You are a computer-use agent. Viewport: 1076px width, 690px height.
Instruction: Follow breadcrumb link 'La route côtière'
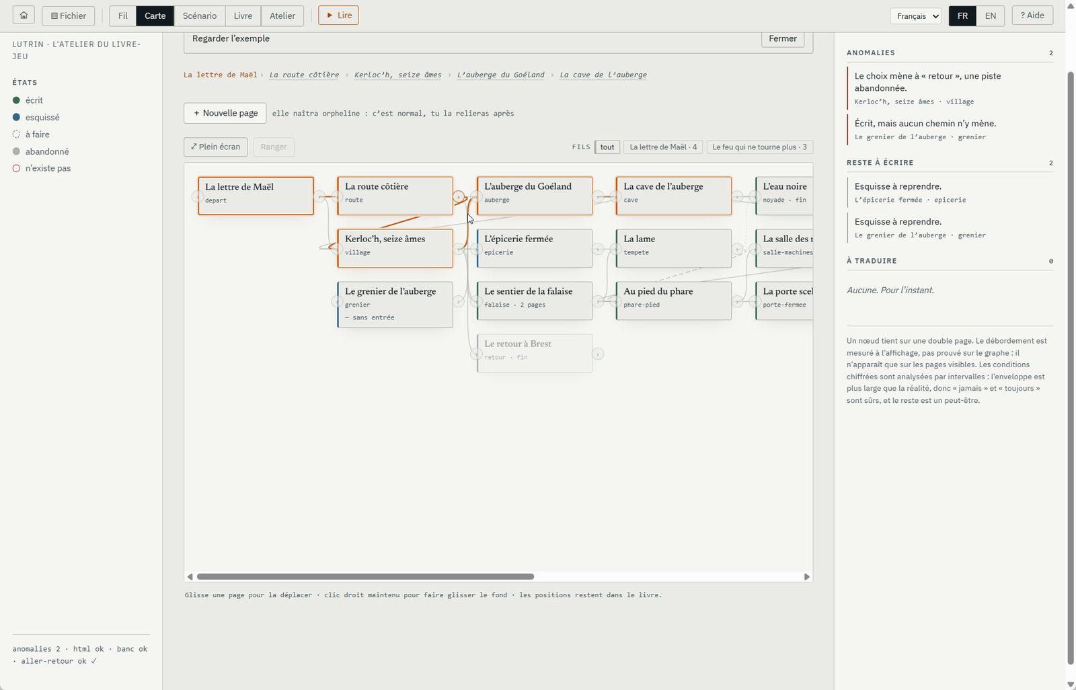[x=304, y=75]
